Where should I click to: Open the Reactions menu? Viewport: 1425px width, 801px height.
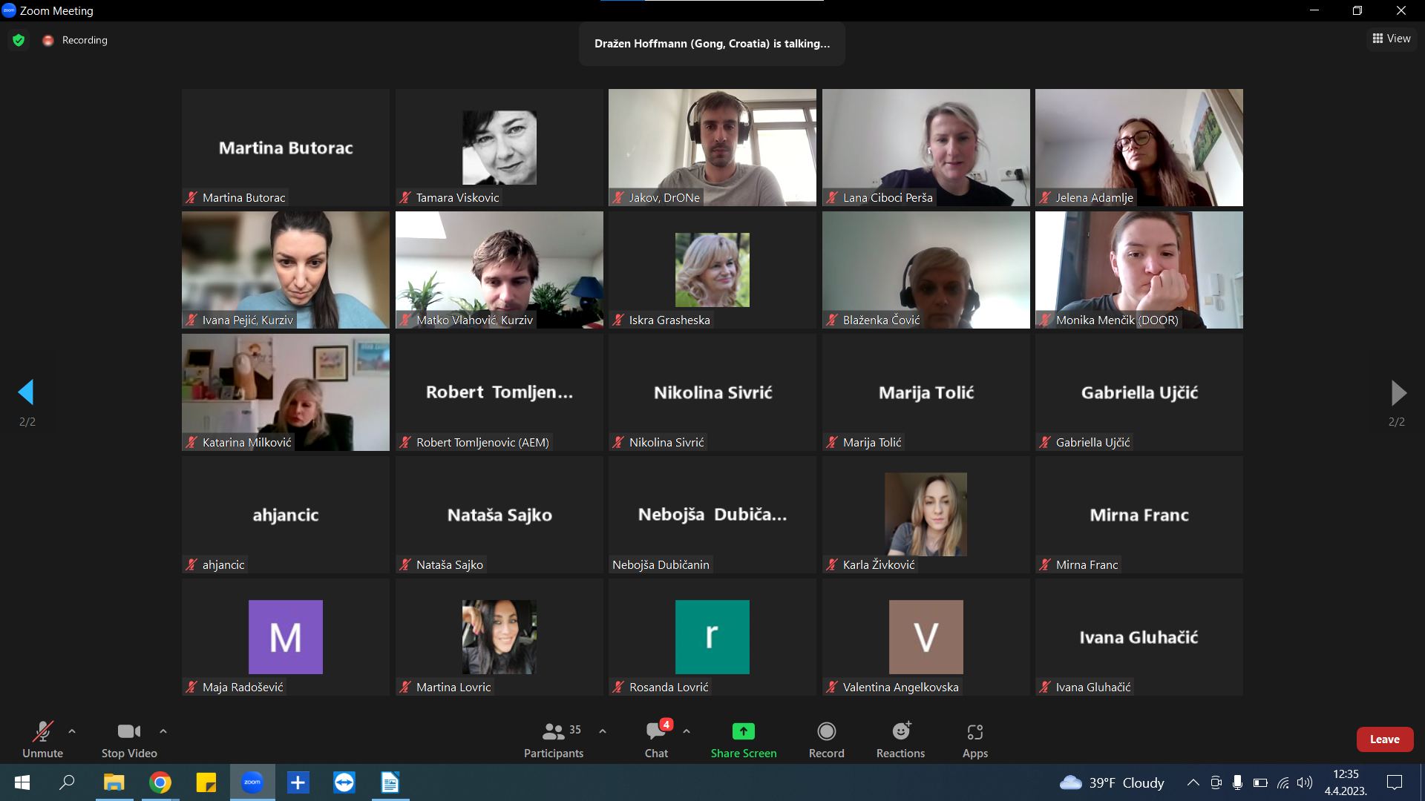click(900, 740)
